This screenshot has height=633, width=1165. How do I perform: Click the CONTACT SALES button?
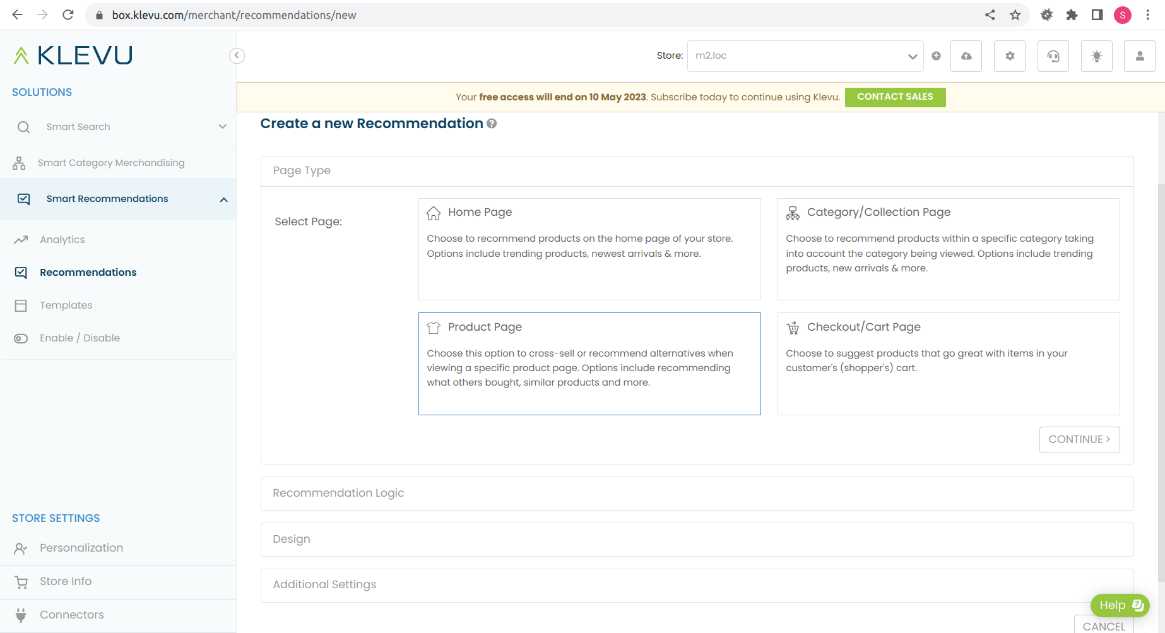[x=895, y=97]
